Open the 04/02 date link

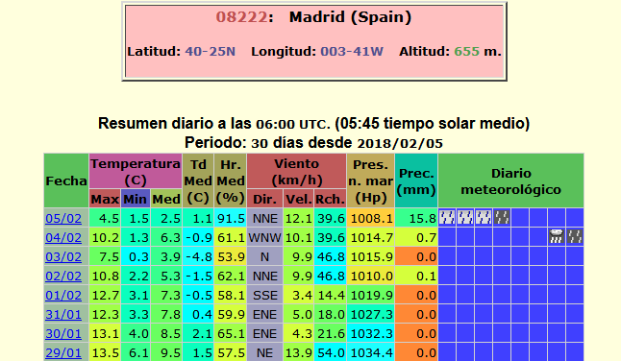point(63,238)
